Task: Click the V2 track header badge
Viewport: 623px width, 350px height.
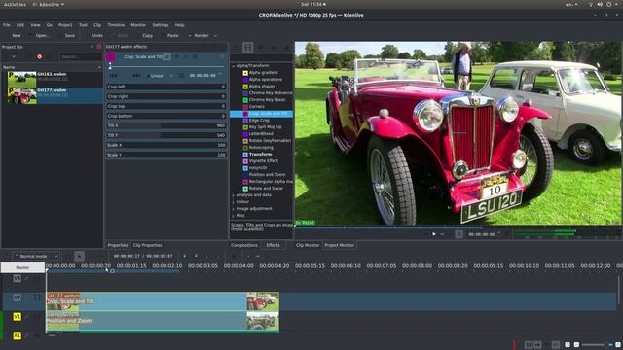Action: click(17, 297)
